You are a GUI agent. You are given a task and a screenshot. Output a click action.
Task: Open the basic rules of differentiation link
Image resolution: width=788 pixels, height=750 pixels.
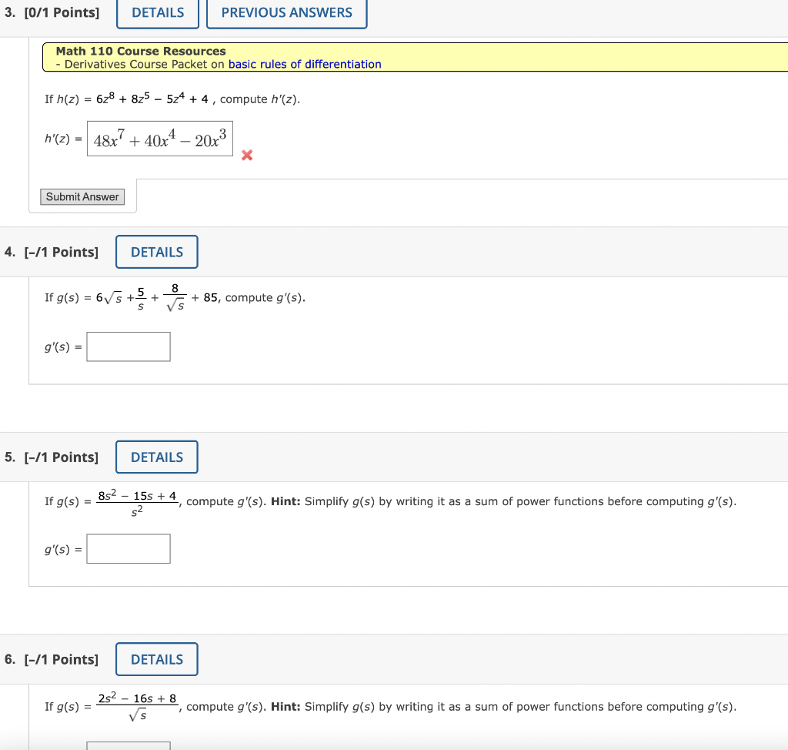tap(306, 64)
